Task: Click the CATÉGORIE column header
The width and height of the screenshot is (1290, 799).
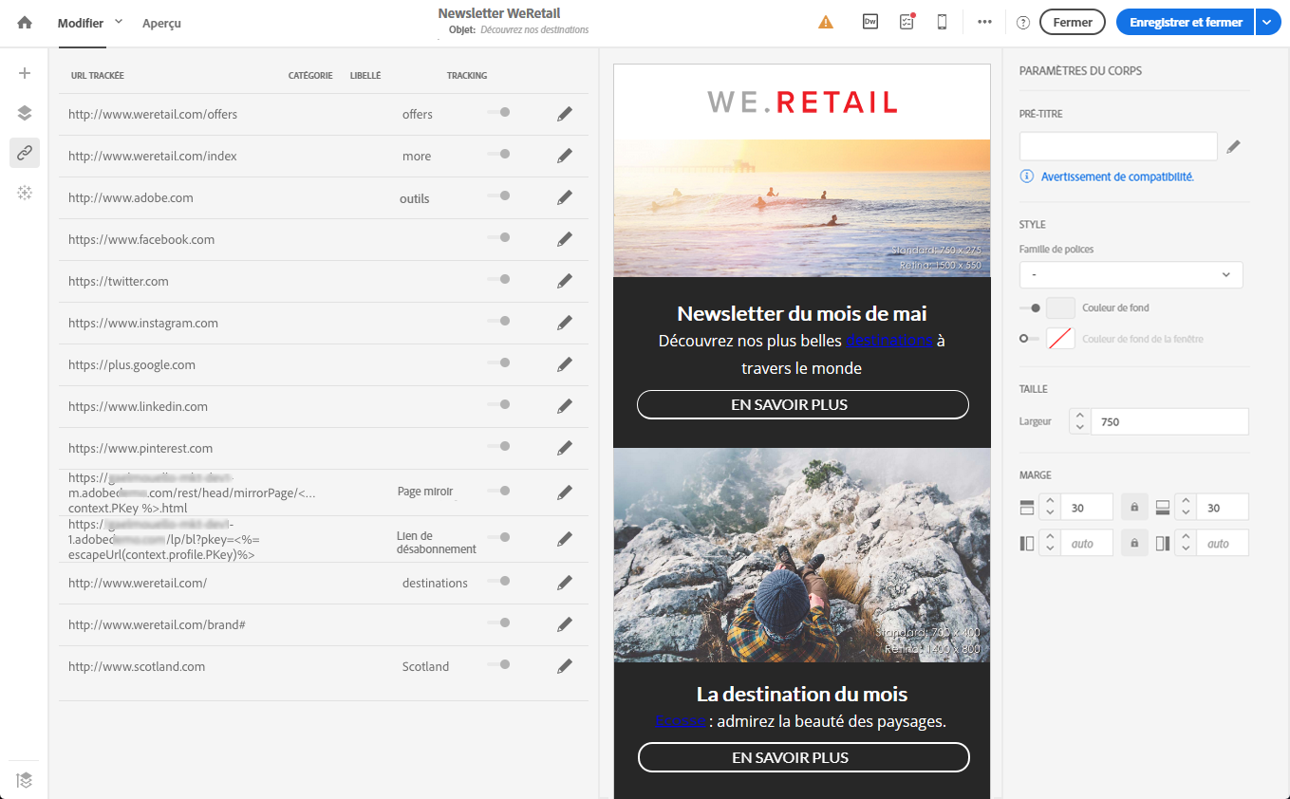Action: (310, 76)
